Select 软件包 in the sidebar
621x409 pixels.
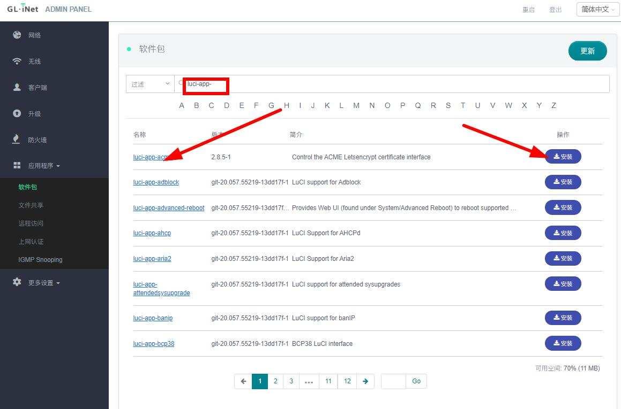[x=27, y=187]
